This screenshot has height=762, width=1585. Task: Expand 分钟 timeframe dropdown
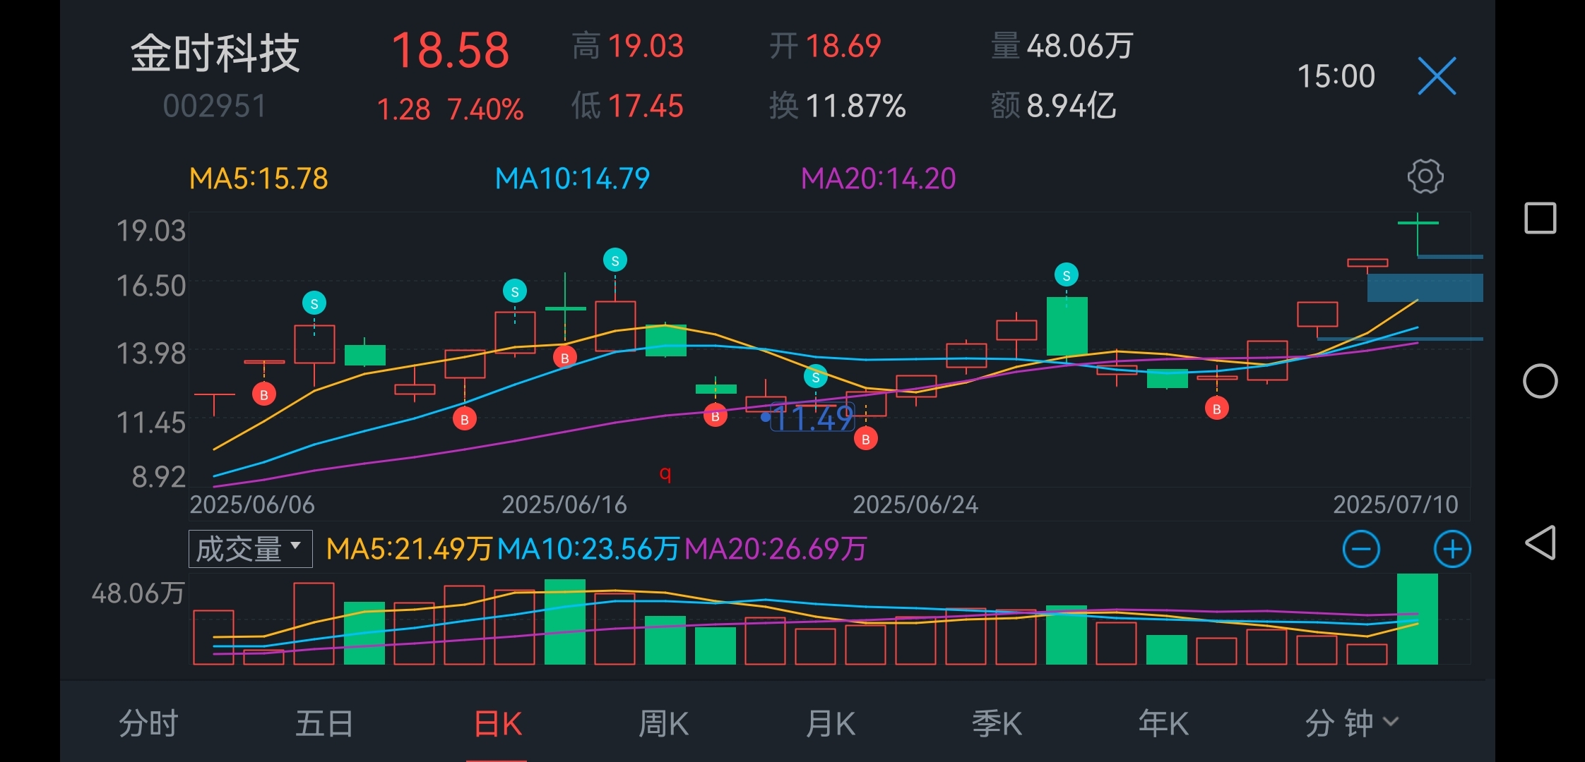coord(1351,723)
